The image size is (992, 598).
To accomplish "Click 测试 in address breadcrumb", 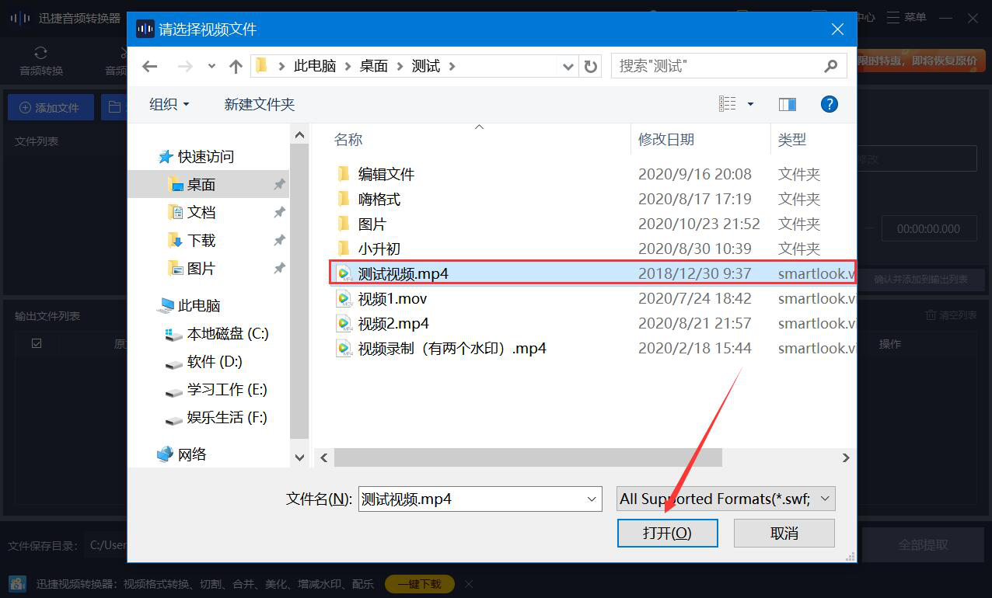I will tap(426, 67).
